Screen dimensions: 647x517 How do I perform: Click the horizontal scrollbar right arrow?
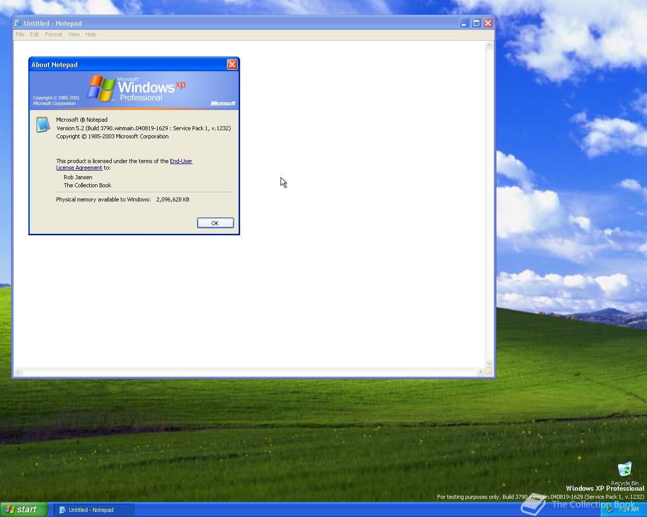tap(480, 372)
